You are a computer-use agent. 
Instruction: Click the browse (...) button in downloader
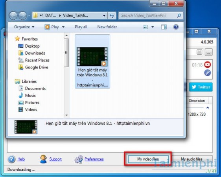[x=208, y=52]
